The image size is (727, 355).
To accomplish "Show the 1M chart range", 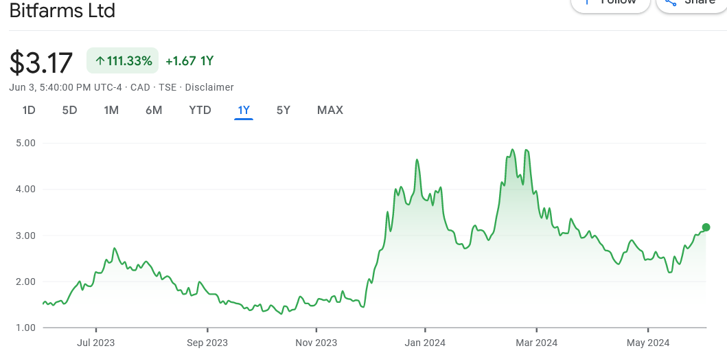I will 111,110.
